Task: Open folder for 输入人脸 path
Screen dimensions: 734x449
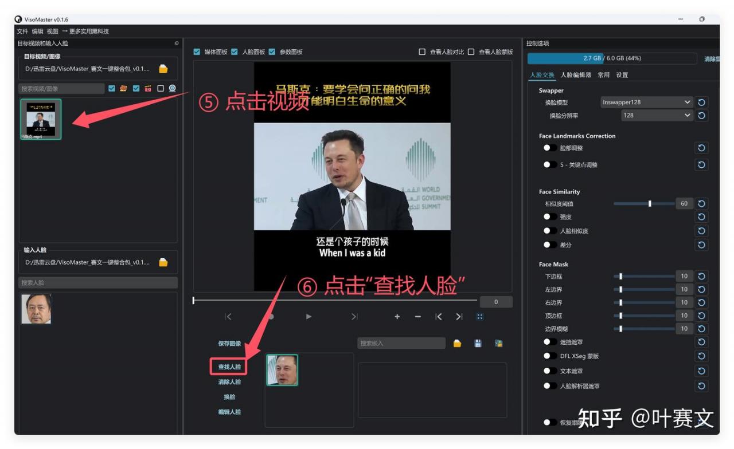Action: (x=163, y=262)
